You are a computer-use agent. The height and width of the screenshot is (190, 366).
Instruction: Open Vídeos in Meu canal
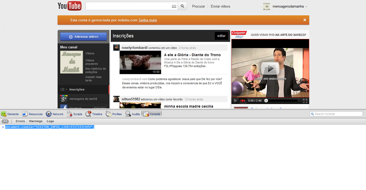(x=90, y=53)
